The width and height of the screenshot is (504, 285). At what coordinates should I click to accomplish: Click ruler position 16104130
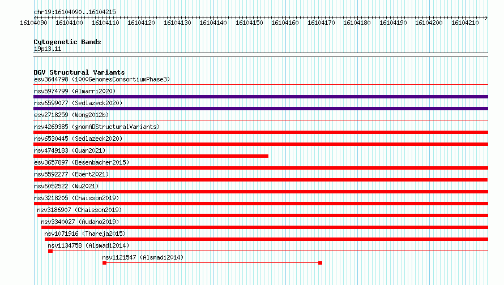click(177, 23)
